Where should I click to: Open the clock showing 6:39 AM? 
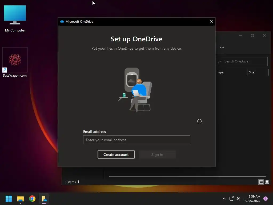pos(252,199)
